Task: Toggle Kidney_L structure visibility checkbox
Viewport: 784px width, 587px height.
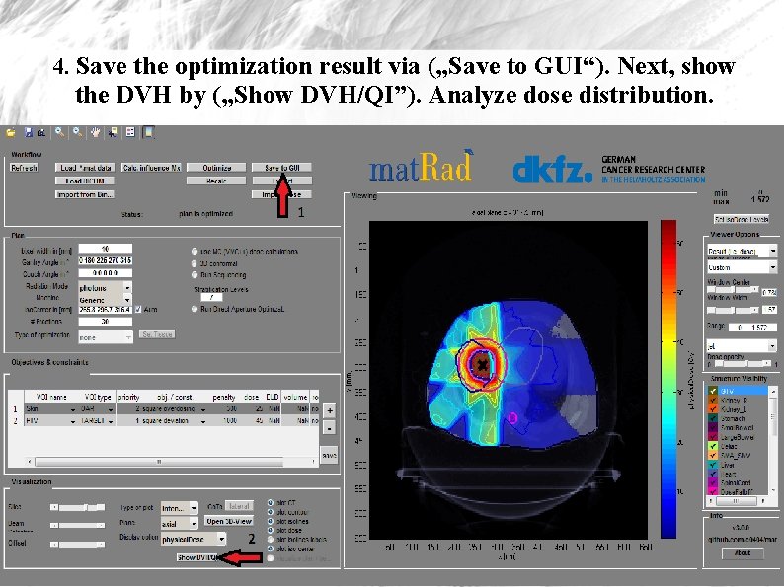Action: coord(713,409)
